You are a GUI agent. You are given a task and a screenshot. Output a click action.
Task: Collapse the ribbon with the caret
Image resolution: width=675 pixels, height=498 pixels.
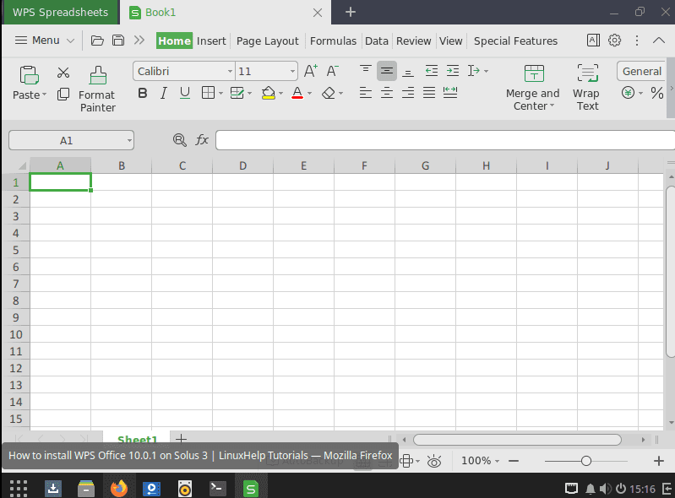click(659, 41)
